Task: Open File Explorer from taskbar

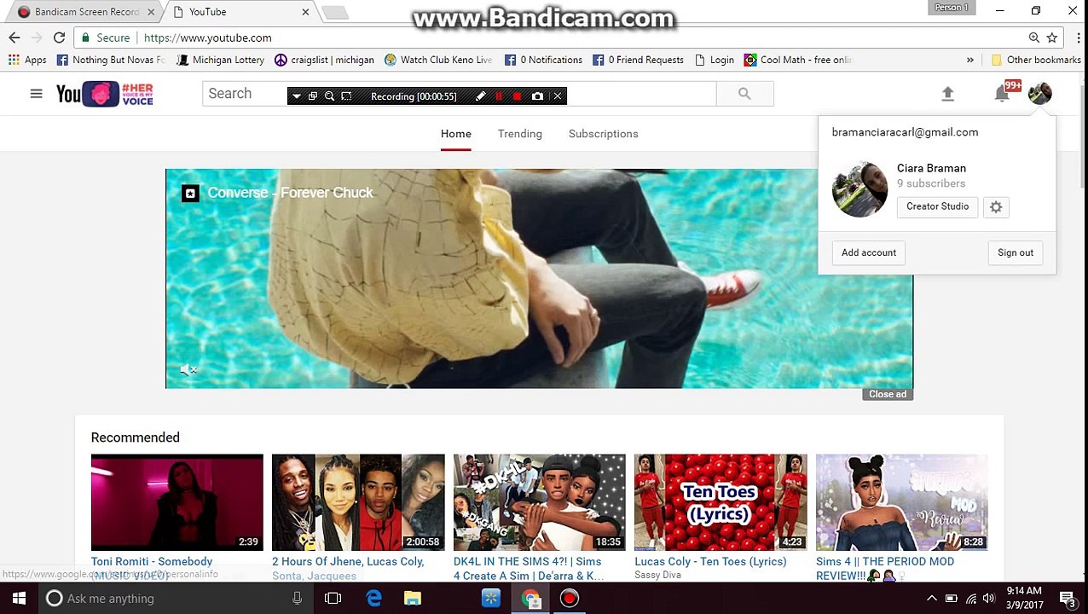Action: 413,599
